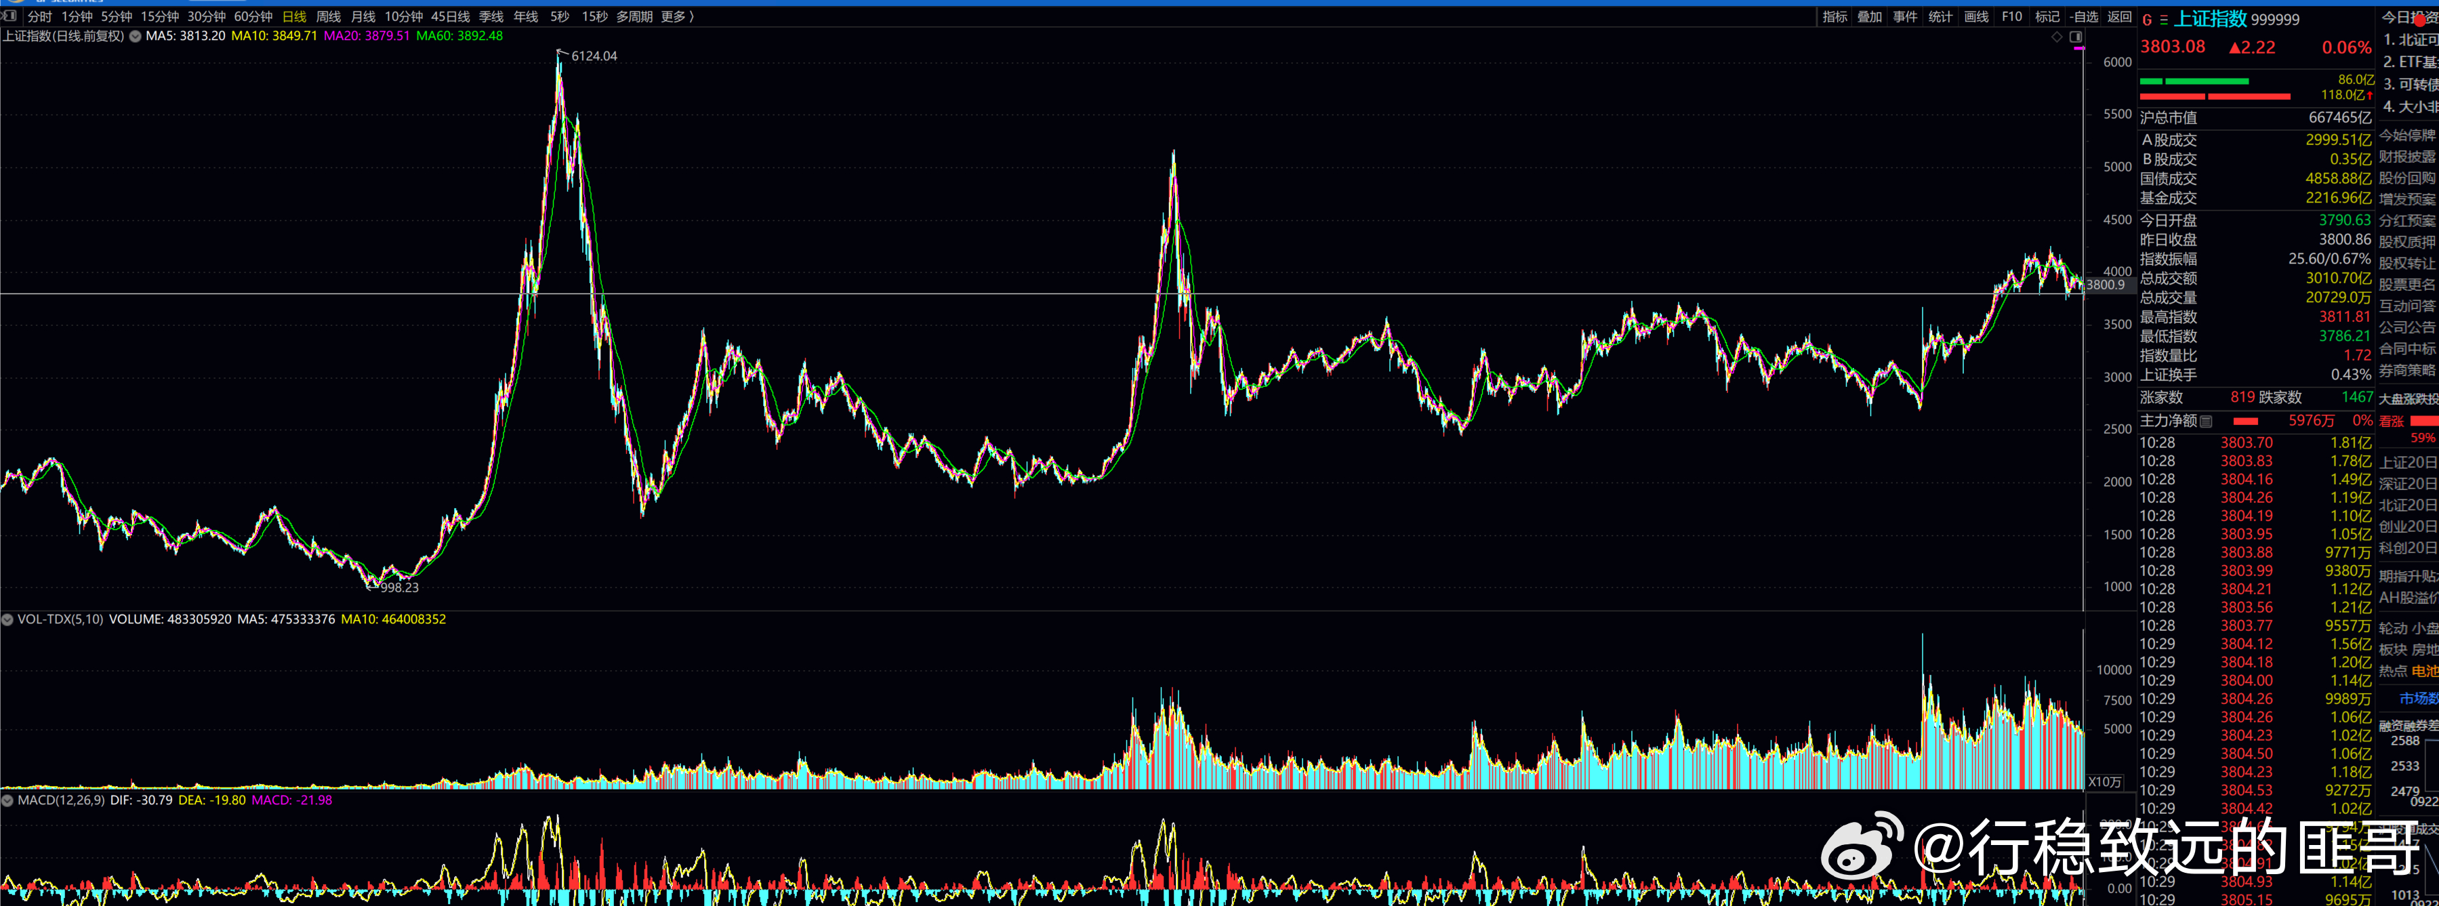Image resolution: width=2439 pixels, height=906 pixels.
Task: Switch to 周线 weekly period
Action: click(327, 17)
